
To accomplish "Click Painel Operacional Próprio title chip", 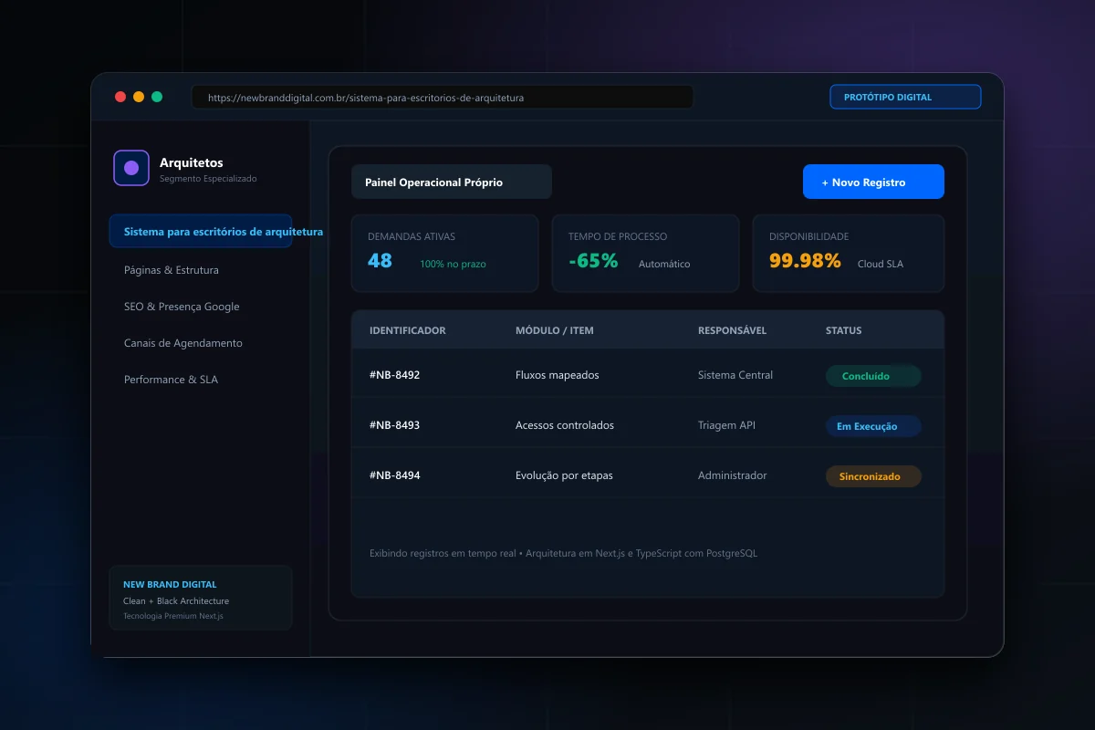I will click(452, 182).
